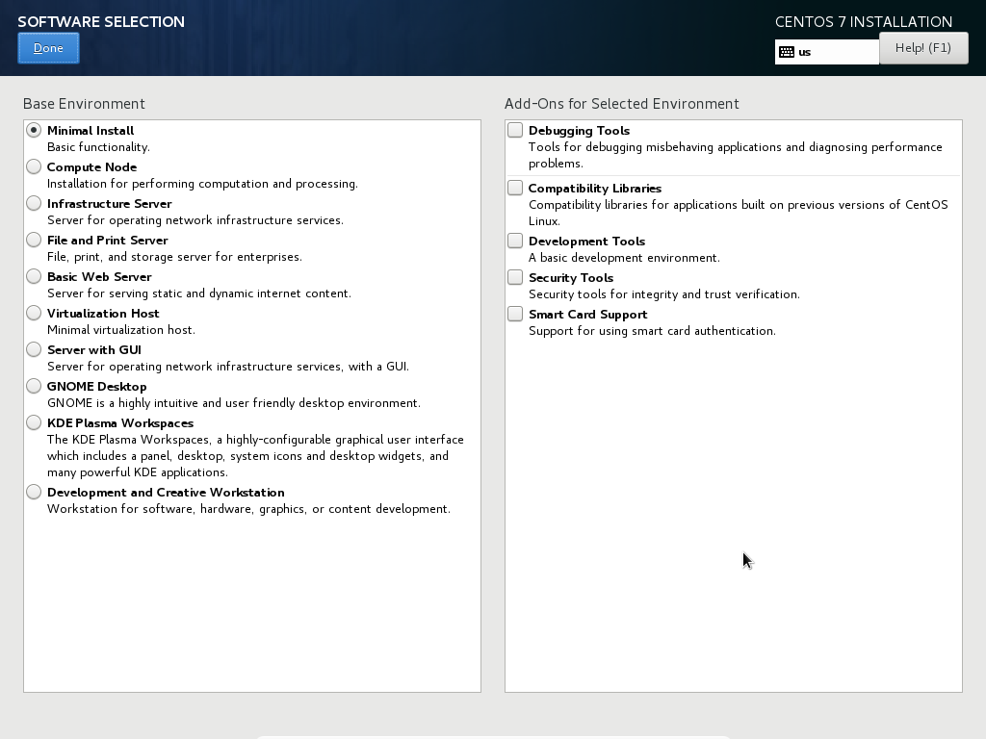Check the Smart Card Support checkbox

515,314
